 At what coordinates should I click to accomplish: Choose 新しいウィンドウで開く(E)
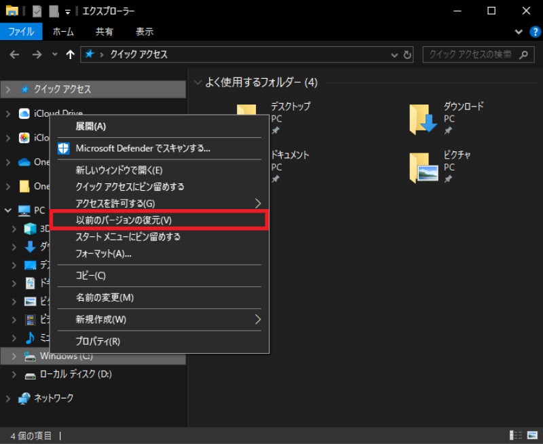[x=160, y=170]
